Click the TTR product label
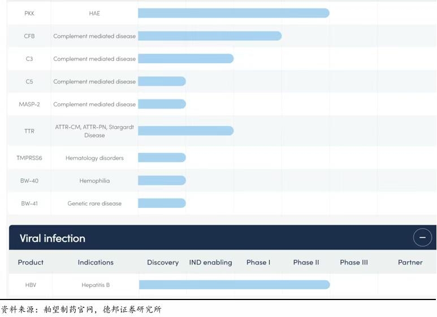Viewport: 437px width, 317px height. tap(29, 131)
